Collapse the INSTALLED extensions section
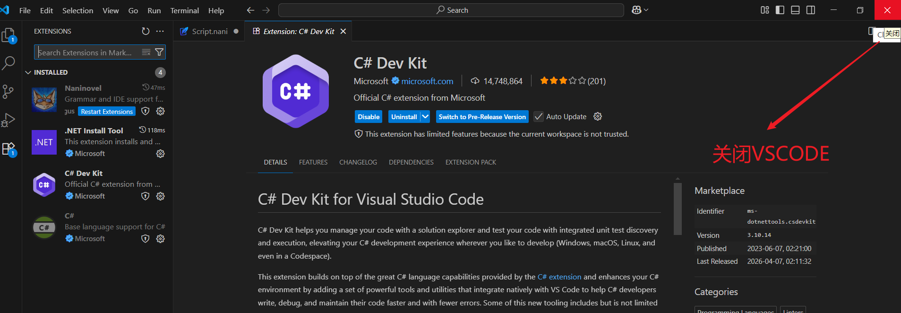Viewport: 901px width, 313px height. pyautogui.click(x=28, y=72)
